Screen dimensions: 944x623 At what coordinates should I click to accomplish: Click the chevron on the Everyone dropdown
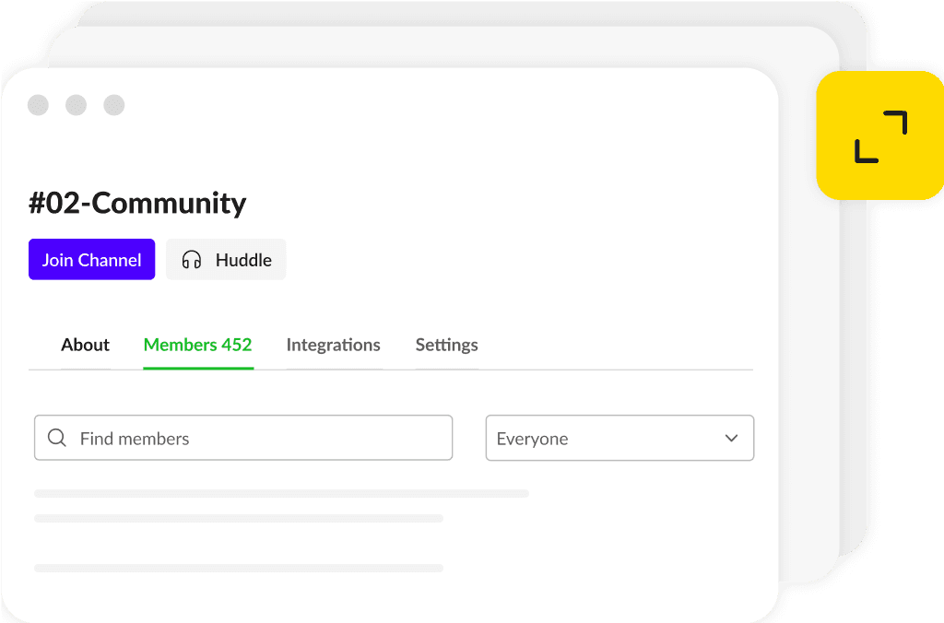pyautogui.click(x=731, y=438)
